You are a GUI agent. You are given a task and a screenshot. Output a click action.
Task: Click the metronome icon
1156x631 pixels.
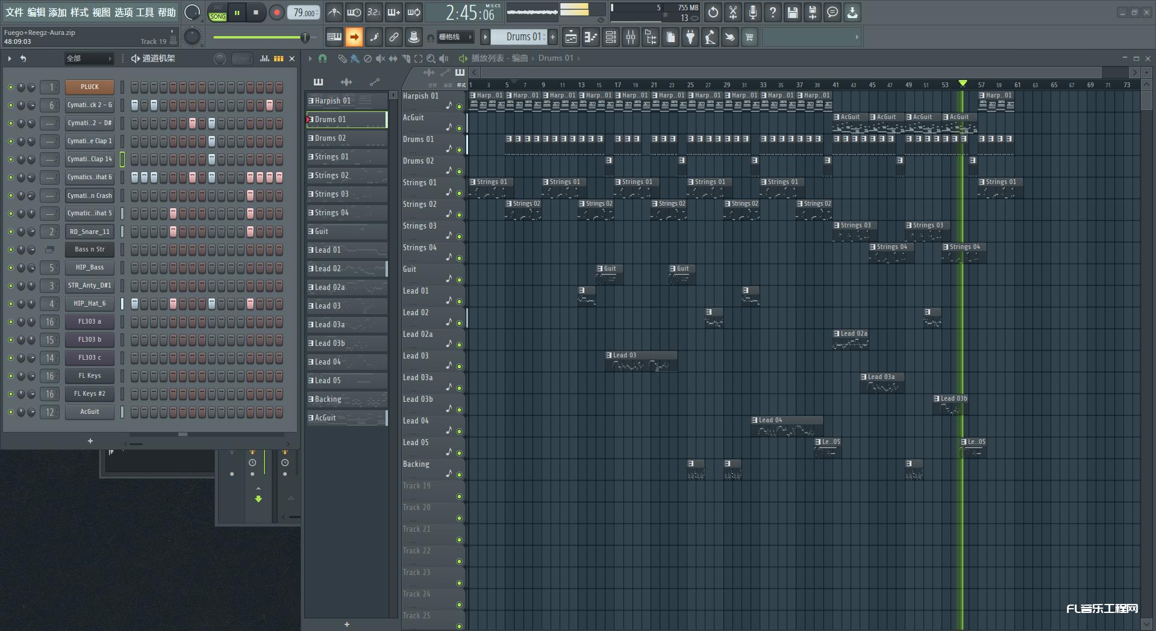(x=334, y=12)
